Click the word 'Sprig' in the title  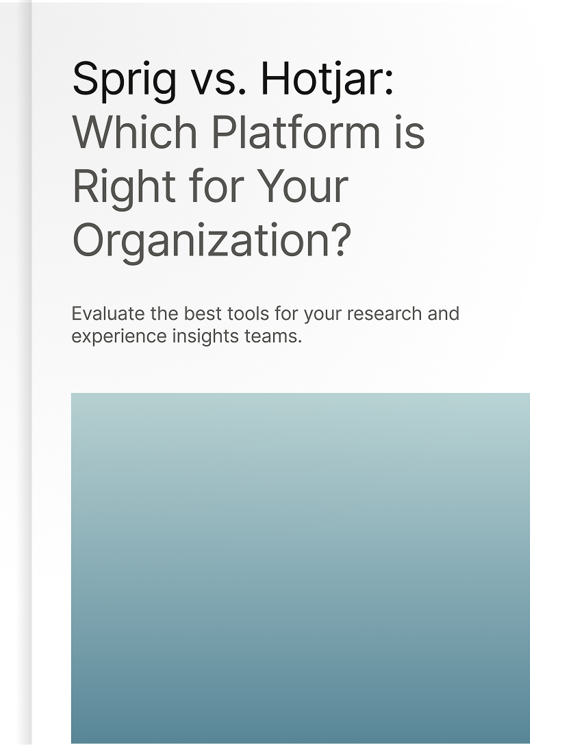pyautogui.click(x=125, y=81)
